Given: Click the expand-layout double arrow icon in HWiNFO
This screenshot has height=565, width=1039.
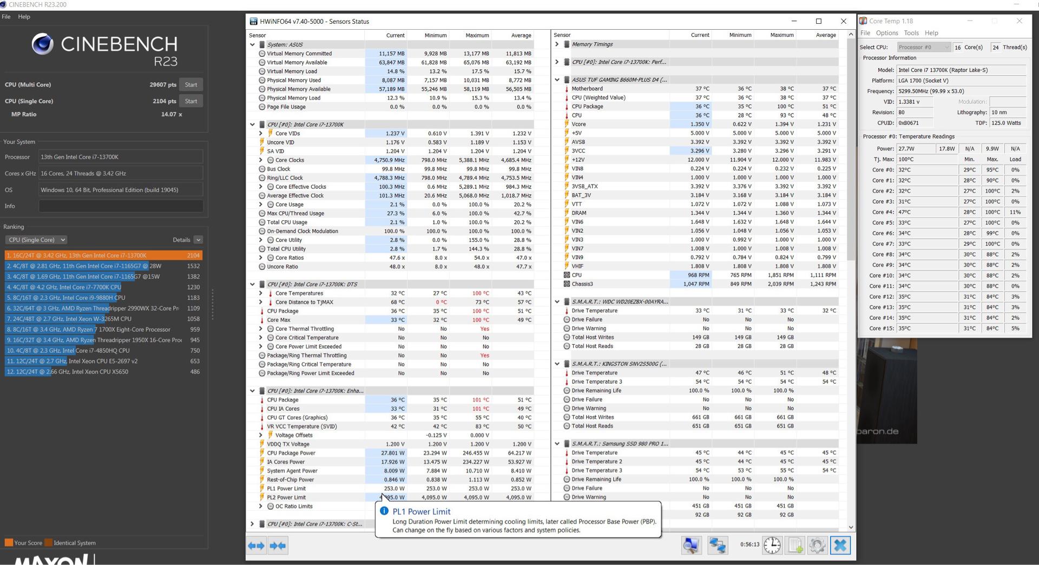Looking at the screenshot, I should [x=257, y=546].
